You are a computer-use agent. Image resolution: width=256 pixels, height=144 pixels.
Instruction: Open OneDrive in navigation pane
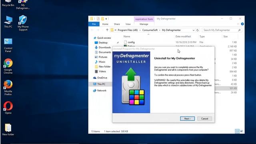[100, 78]
